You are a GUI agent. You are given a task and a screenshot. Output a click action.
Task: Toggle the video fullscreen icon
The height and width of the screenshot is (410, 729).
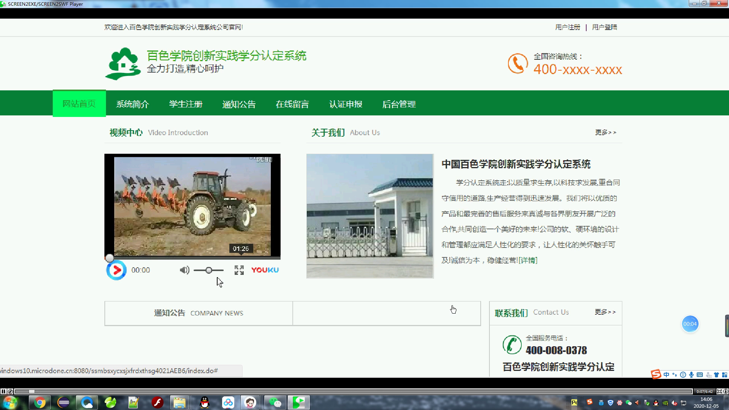tap(239, 270)
